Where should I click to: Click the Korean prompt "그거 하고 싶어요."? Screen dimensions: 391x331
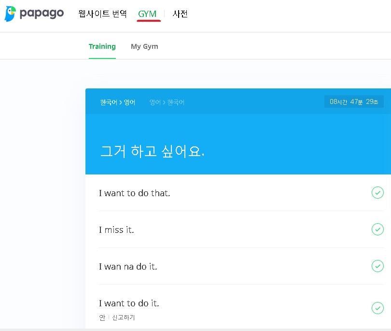[x=153, y=151]
